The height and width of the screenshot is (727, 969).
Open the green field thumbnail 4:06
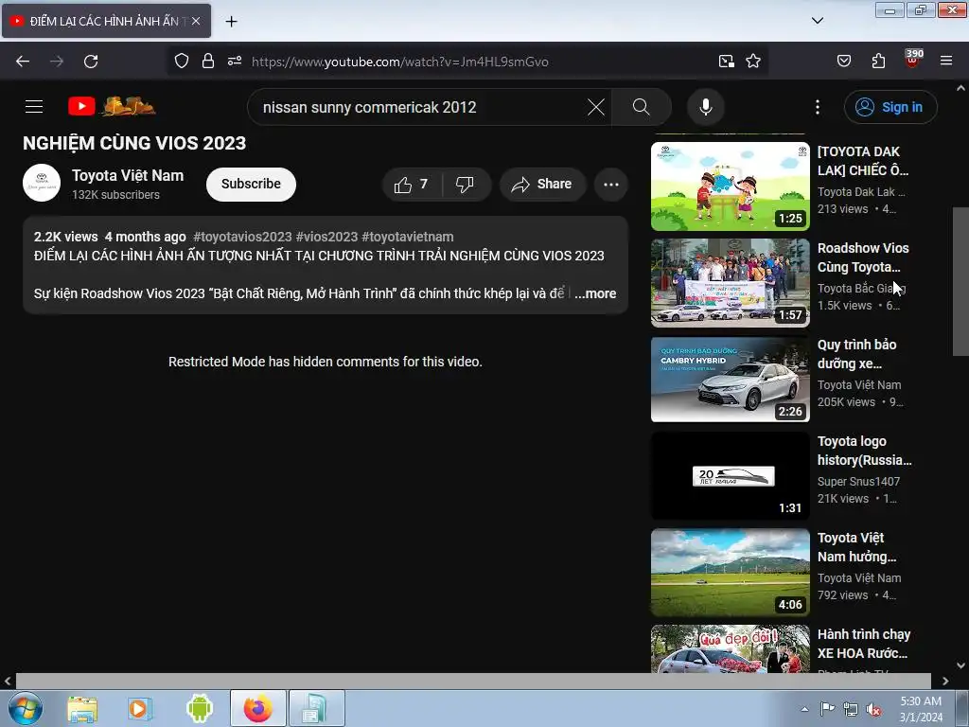(730, 573)
